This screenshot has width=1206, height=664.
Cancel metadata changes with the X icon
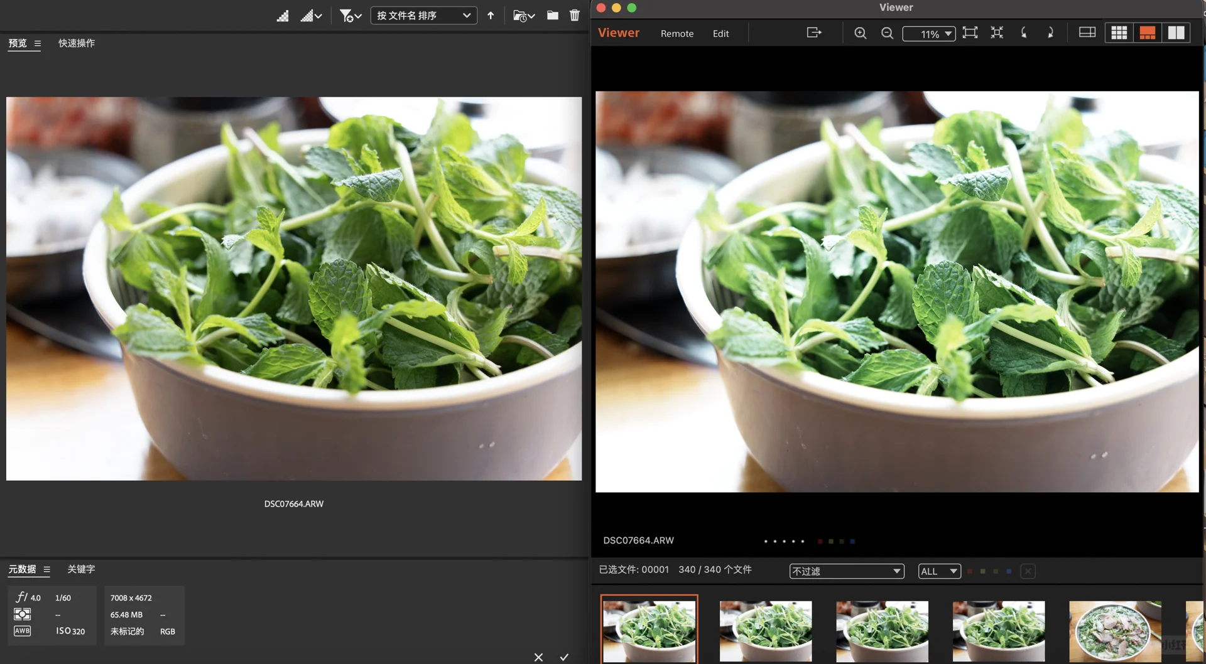point(538,656)
